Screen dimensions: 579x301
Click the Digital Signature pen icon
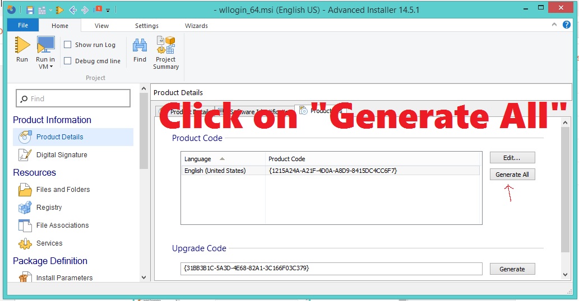(25, 155)
